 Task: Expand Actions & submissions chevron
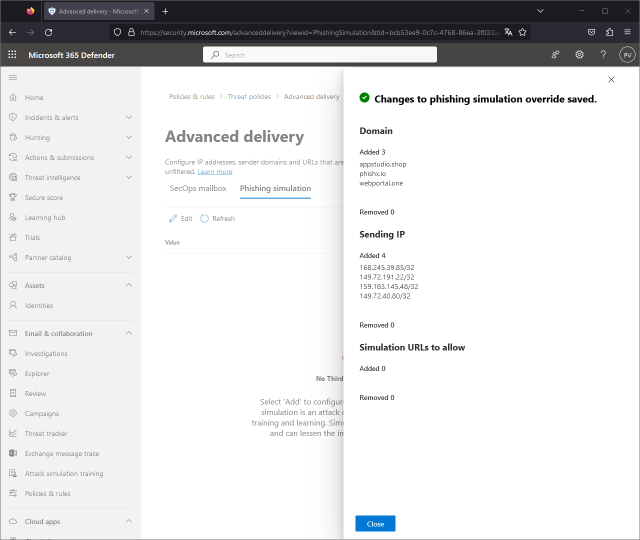click(x=129, y=157)
